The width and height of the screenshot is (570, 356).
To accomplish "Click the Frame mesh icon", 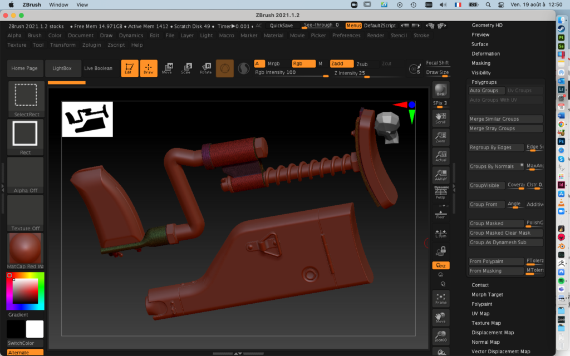I will (x=440, y=299).
